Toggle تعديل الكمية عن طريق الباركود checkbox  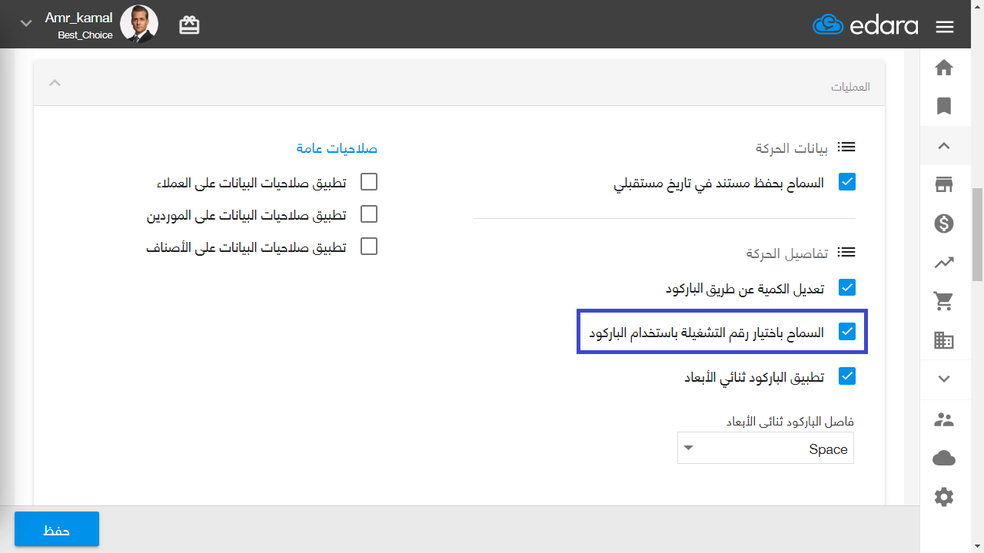tap(847, 287)
